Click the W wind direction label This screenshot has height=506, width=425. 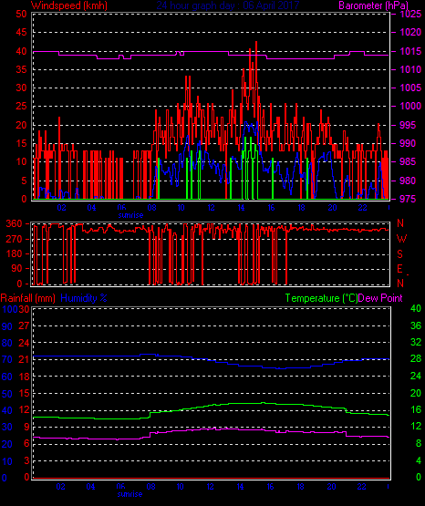[401, 239]
